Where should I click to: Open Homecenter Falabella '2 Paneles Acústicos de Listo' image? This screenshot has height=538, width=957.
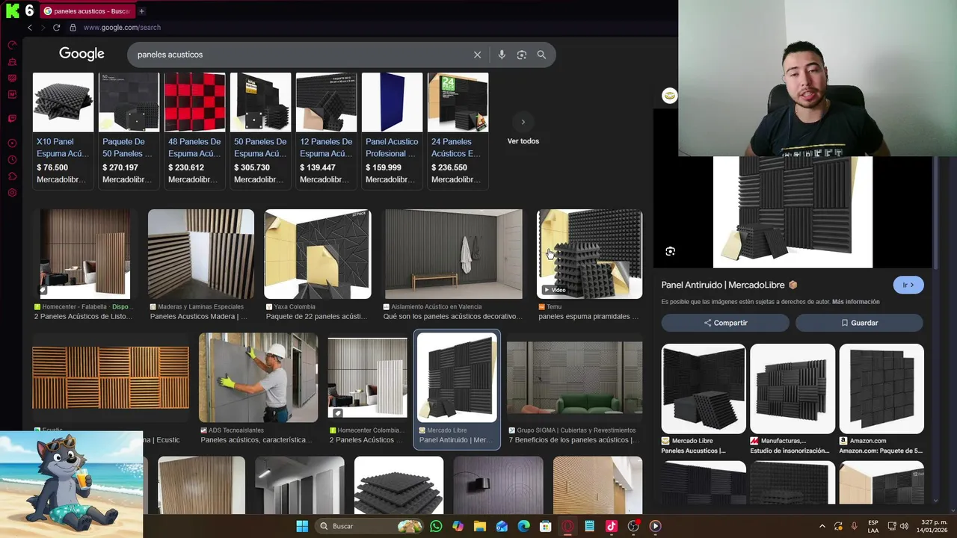tap(85, 254)
